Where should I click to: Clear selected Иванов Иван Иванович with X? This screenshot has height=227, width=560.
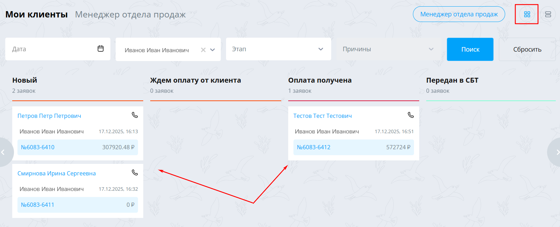pos(203,50)
